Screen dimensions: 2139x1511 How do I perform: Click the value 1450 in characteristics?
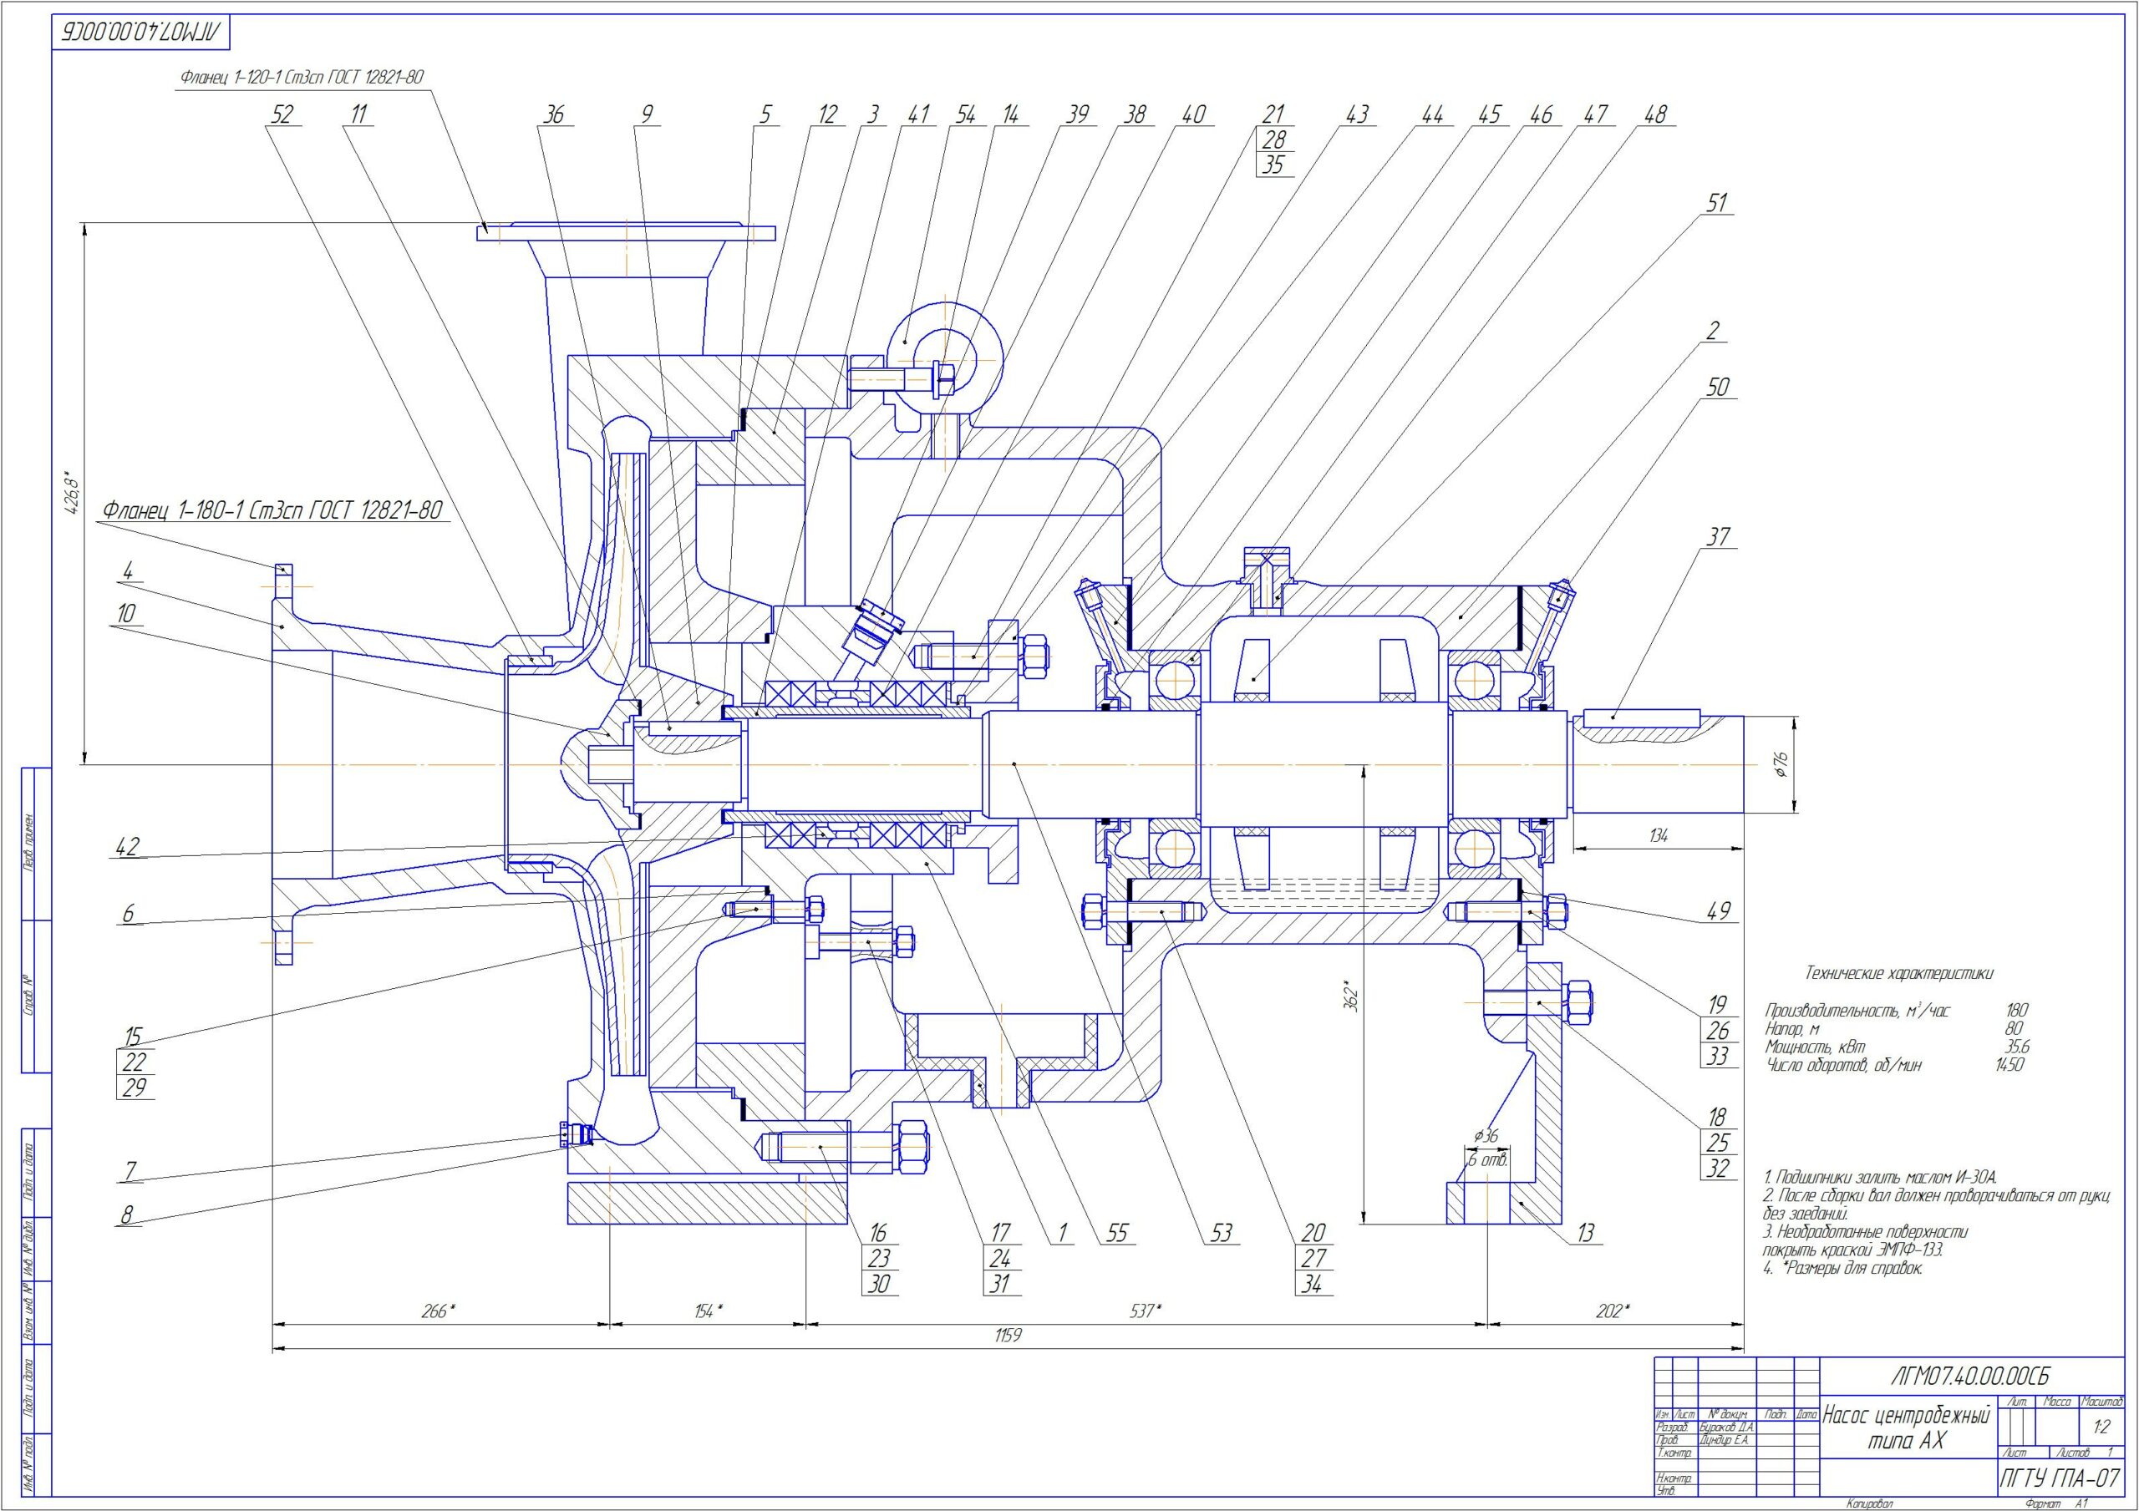2009,1065
